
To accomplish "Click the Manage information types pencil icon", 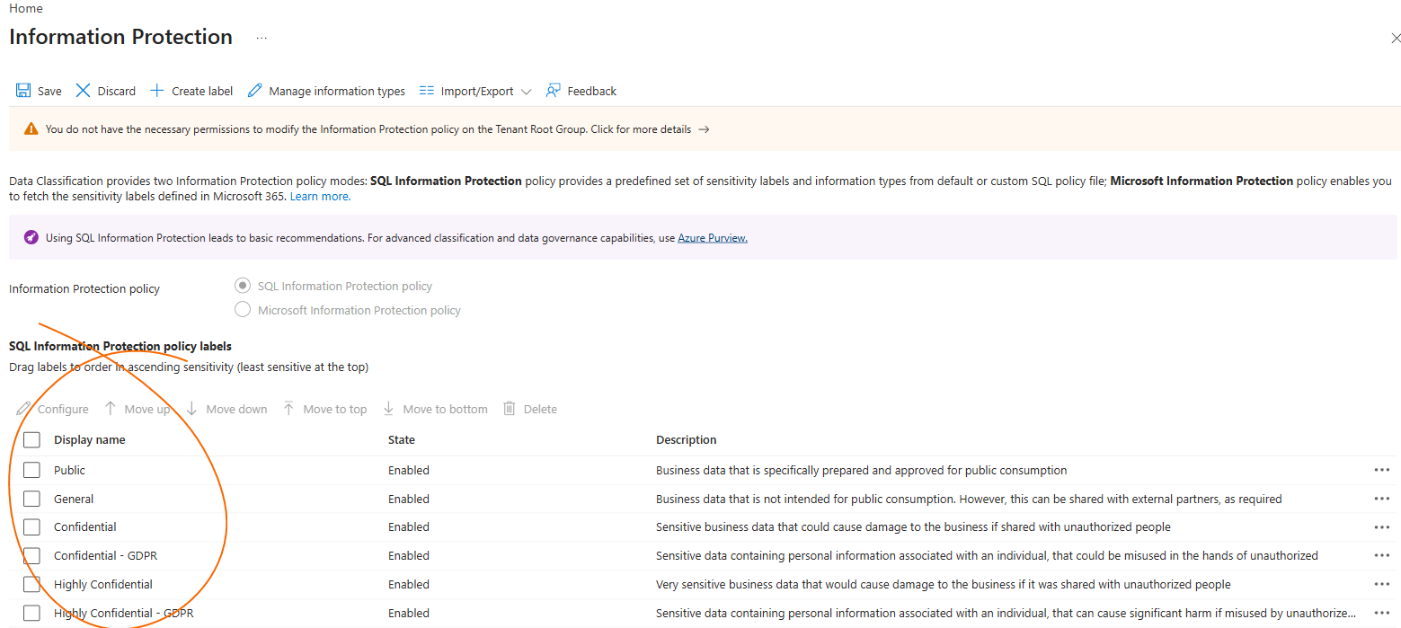I will click(x=254, y=91).
